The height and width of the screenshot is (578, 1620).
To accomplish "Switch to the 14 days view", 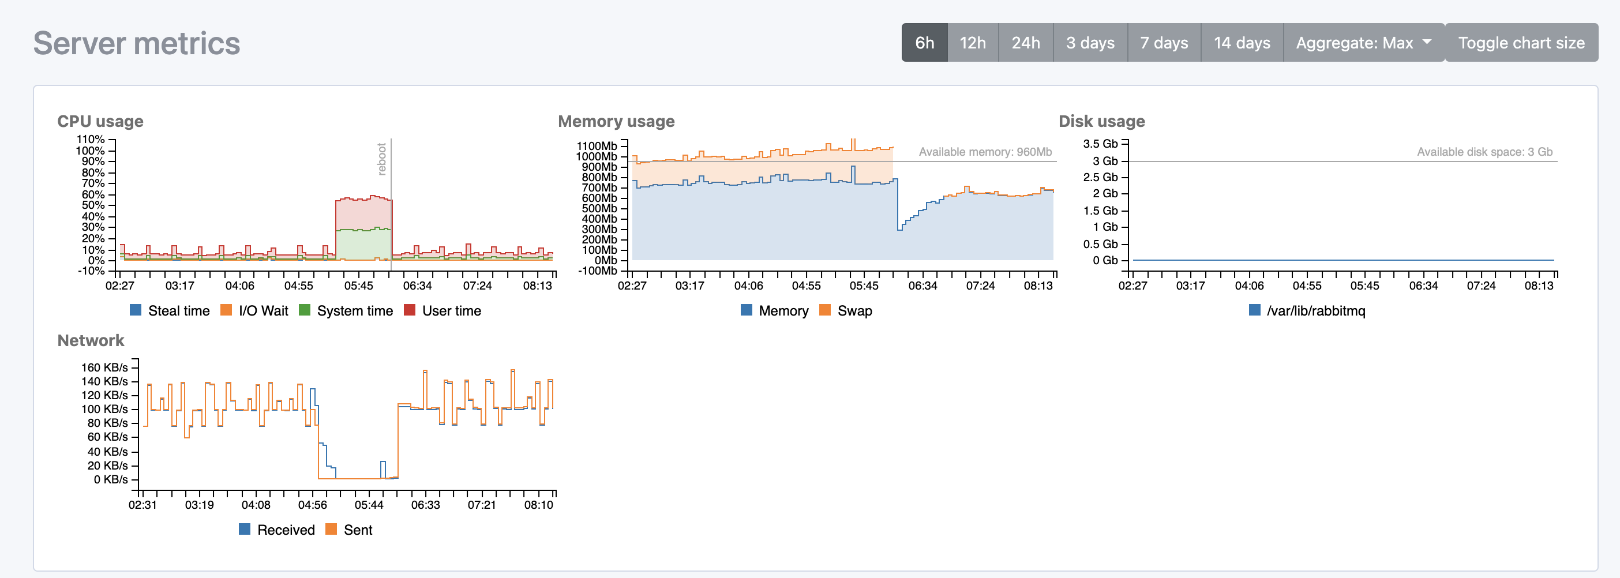I will point(1242,43).
